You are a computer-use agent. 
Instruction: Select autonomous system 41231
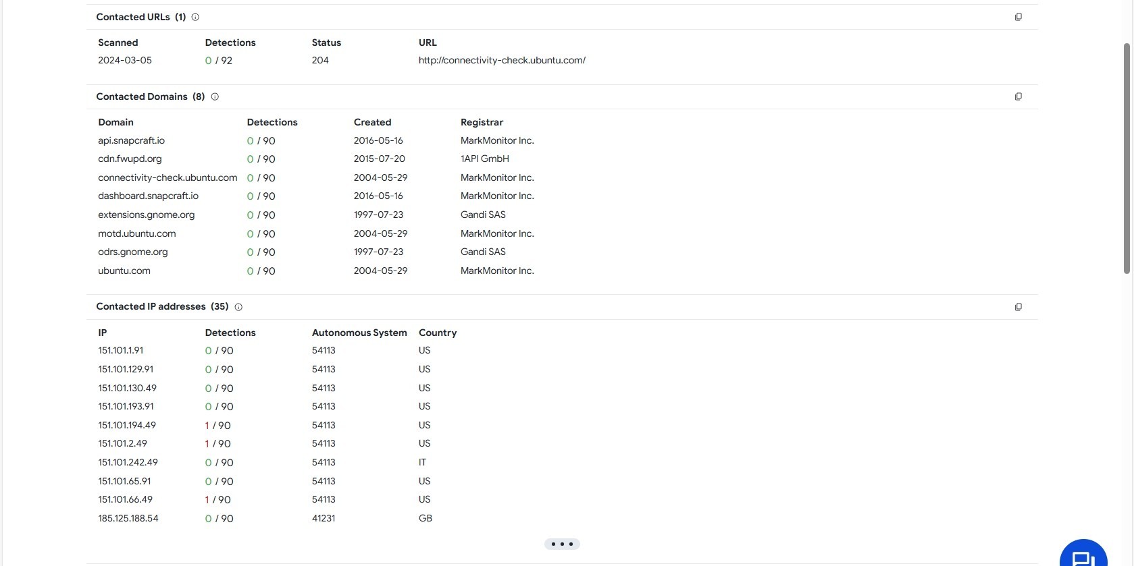[x=324, y=518]
